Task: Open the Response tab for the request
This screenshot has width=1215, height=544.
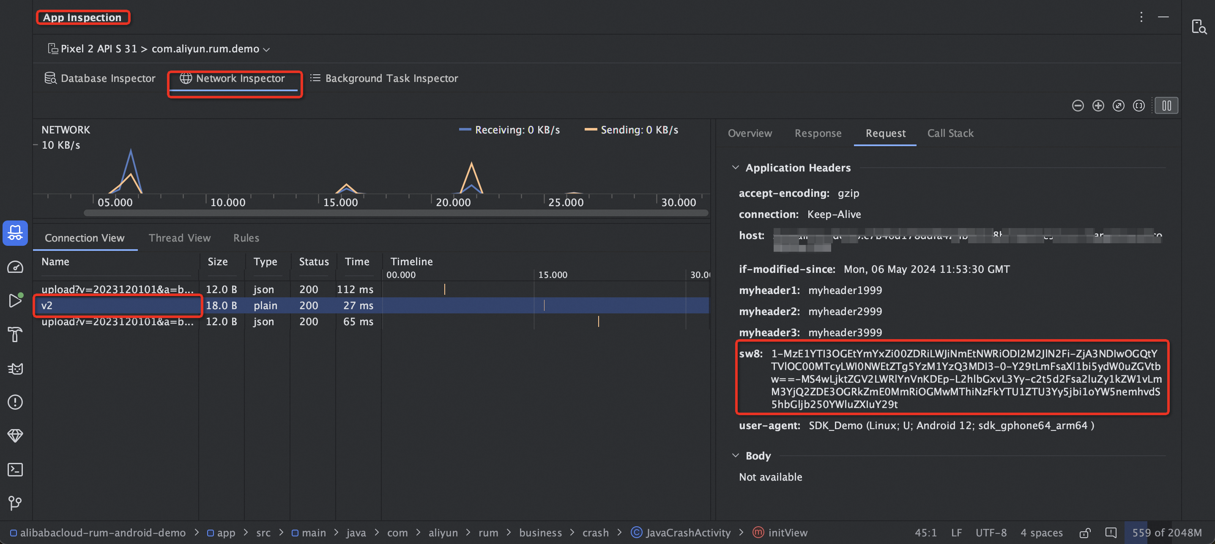Action: click(x=818, y=133)
